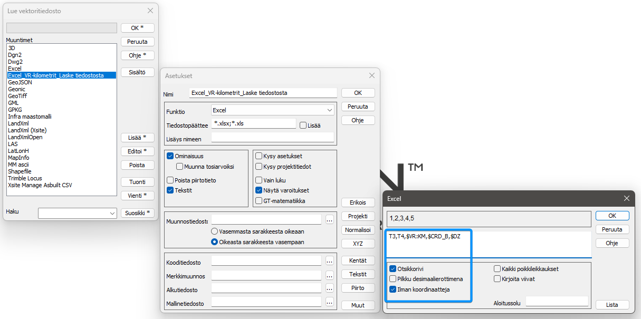The width and height of the screenshot is (641, 319).
Task: Click the Lista button in Excel dialog
Action: point(612,305)
